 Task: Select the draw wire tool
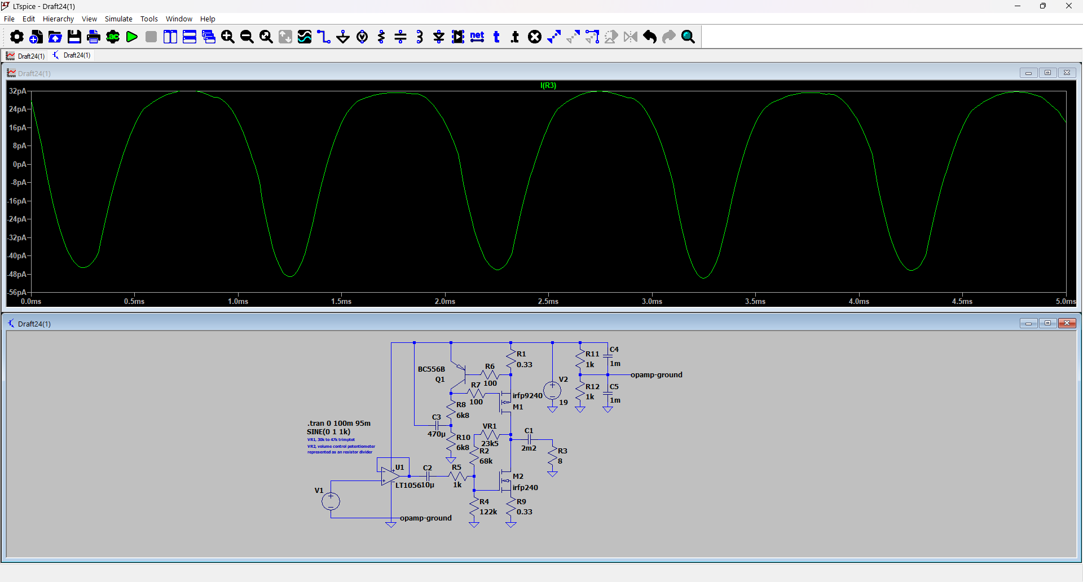coord(324,37)
